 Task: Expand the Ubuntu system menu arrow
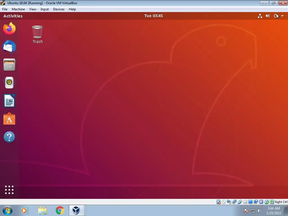point(282,16)
